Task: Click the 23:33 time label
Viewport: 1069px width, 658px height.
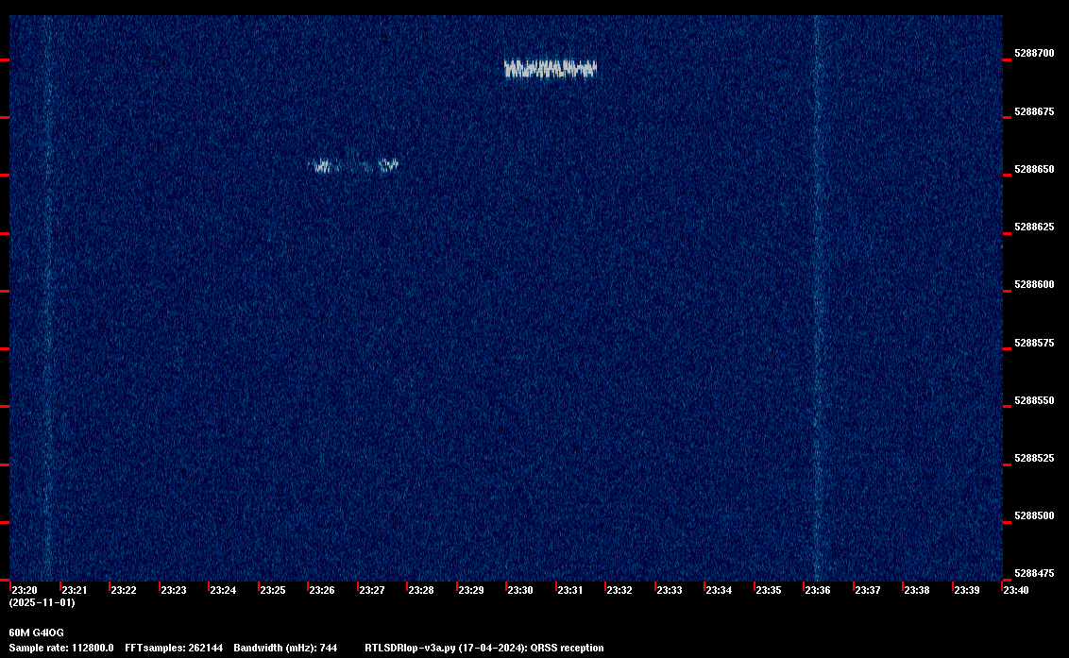Action: click(669, 590)
